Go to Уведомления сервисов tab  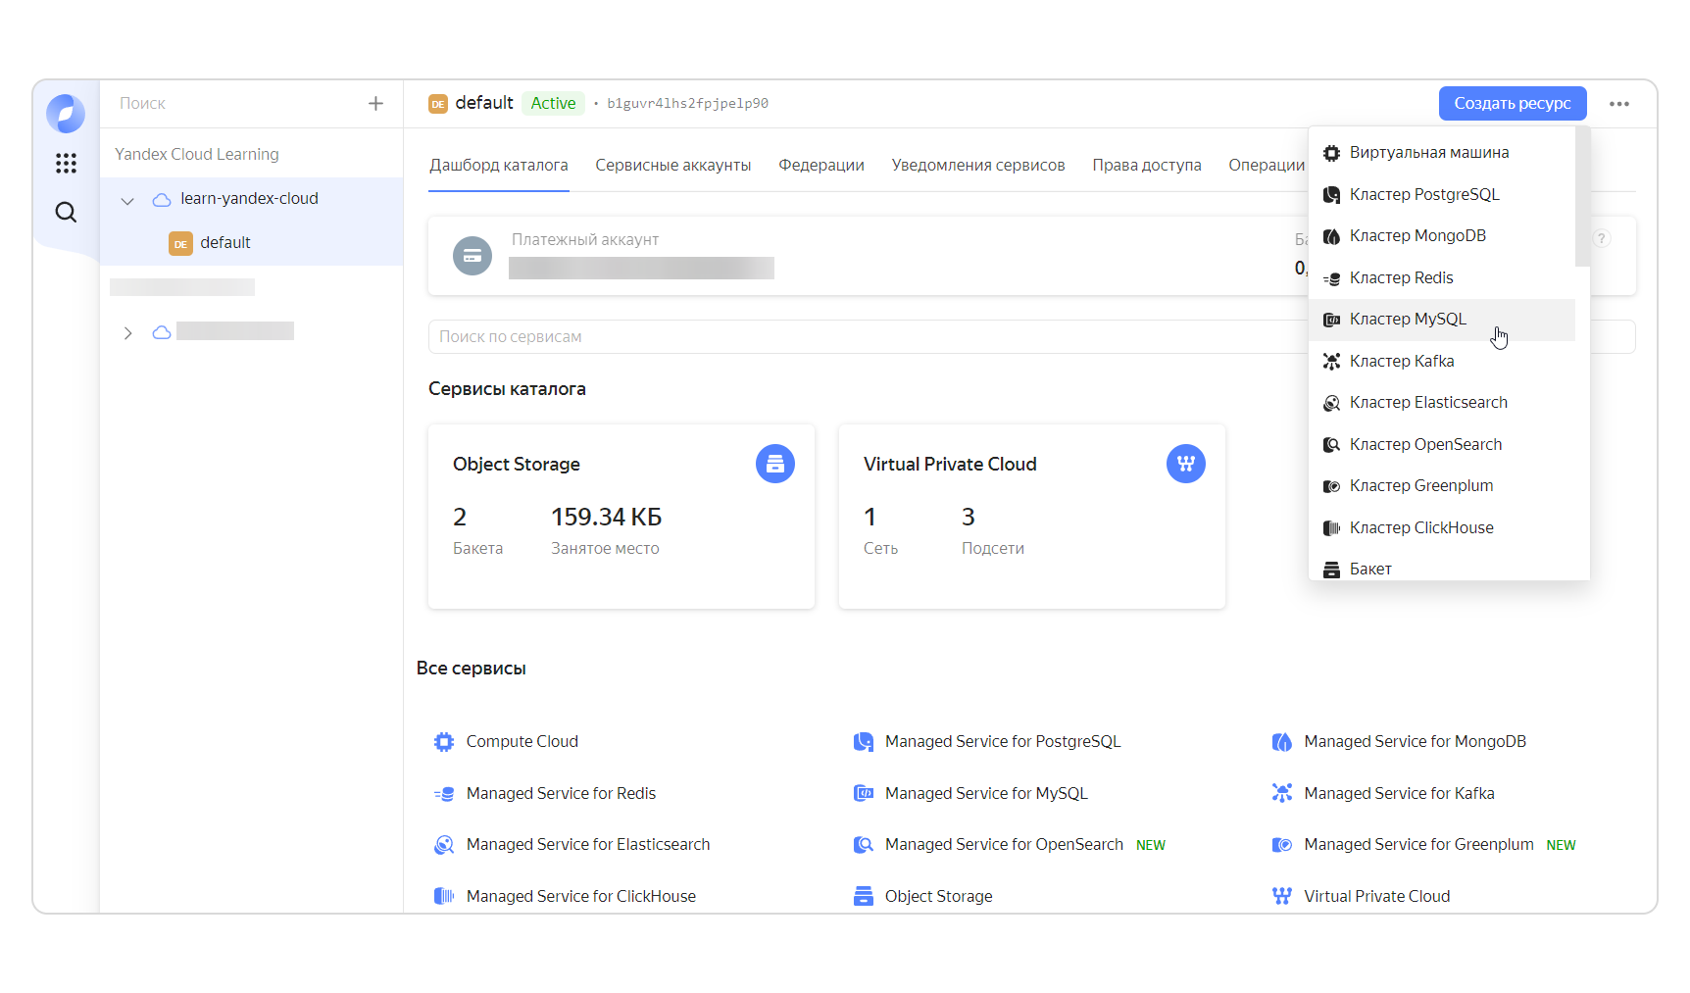(x=978, y=165)
